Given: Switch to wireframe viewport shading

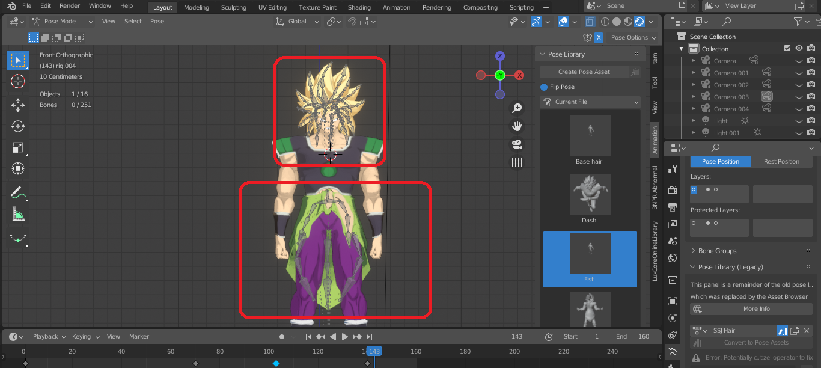Looking at the screenshot, I should coord(605,22).
